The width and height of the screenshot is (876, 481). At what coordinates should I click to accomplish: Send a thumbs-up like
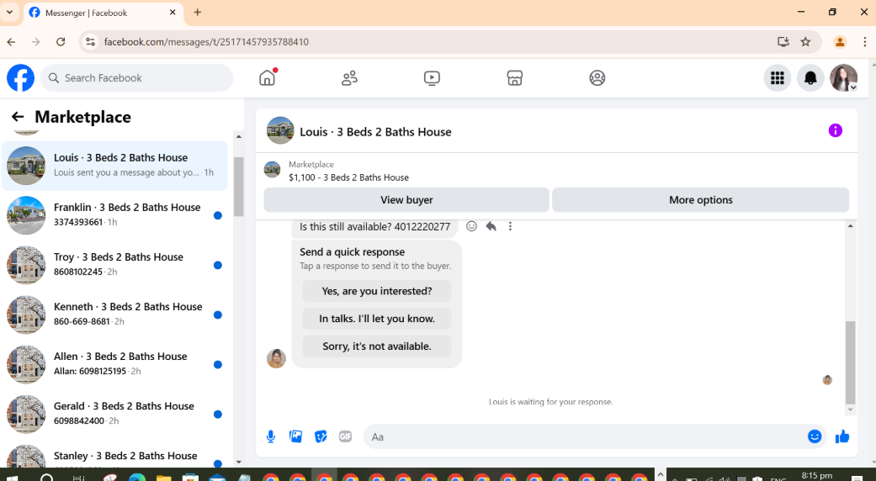(x=842, y=437)
